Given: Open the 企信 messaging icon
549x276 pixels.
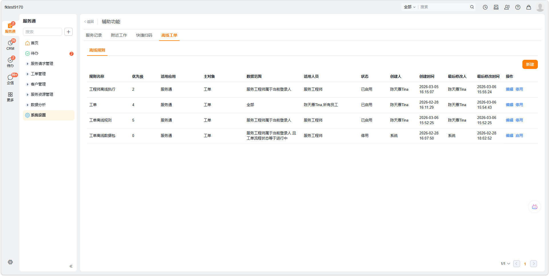Looking at the screenshot, I should pos(10,80).
